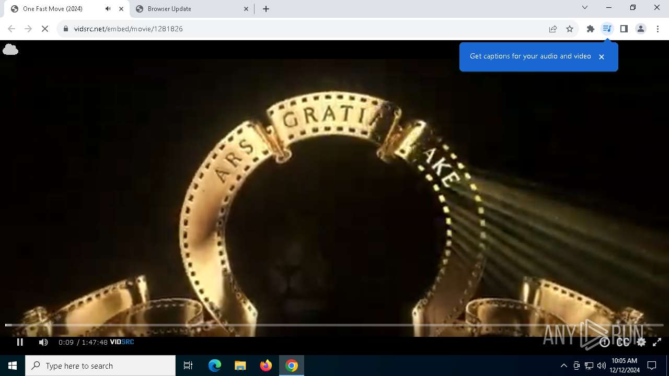669x376 pixels.
Task: Launch Firefox from taskbar
Action: coord(266,366)
